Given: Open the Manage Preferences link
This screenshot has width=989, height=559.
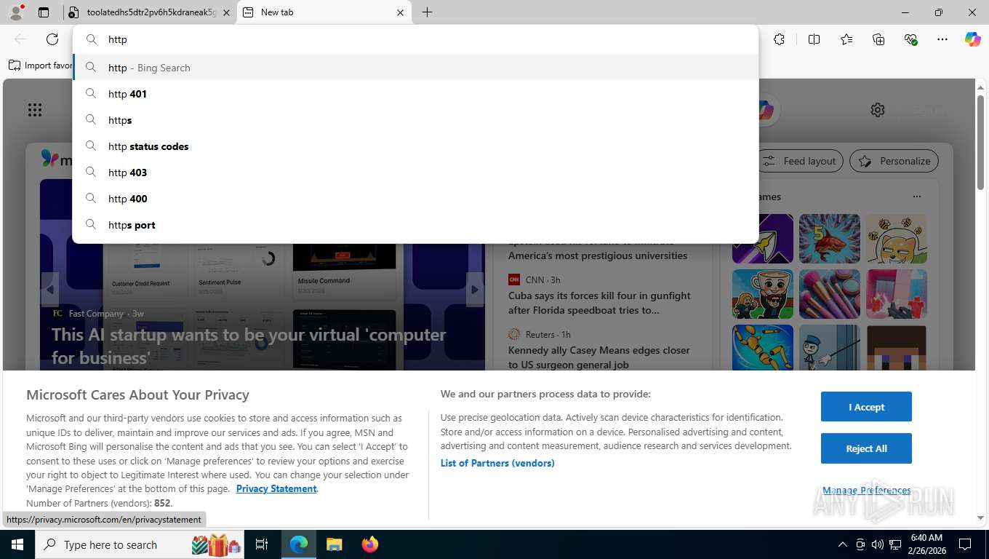Looking at the screenshot, I should coord(866,491).
